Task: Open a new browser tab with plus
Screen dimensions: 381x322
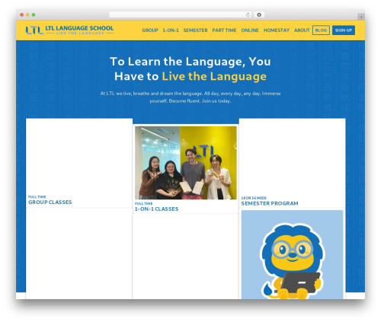Action: pyautogui.click(x=361, y=17)
